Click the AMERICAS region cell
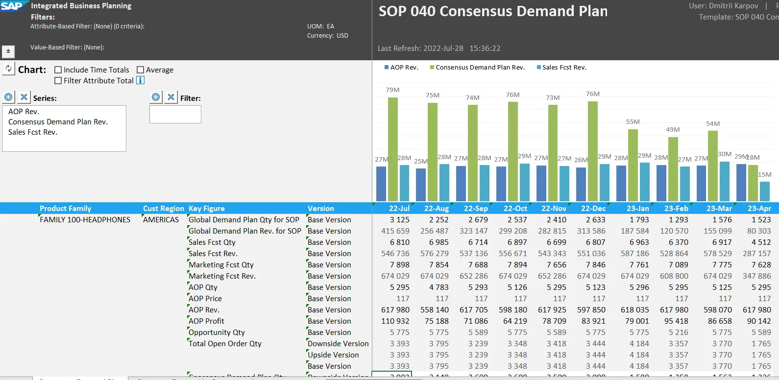Viewport: 779px width, 380px height. click(x=161, y=220)
